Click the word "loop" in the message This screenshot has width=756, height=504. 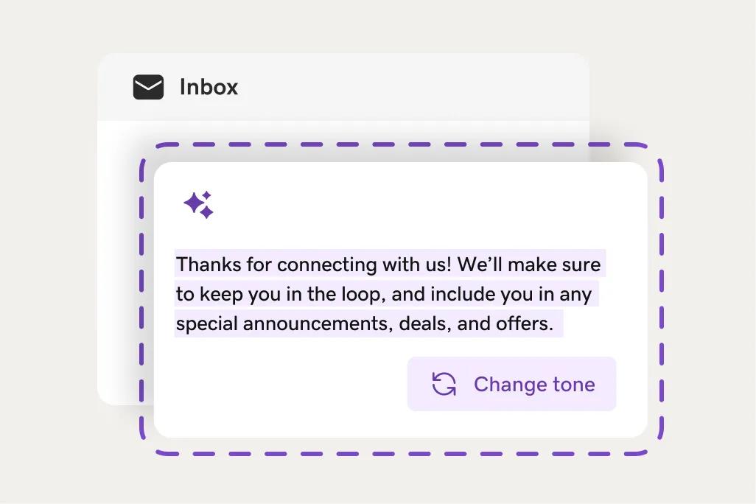(363, 294)
